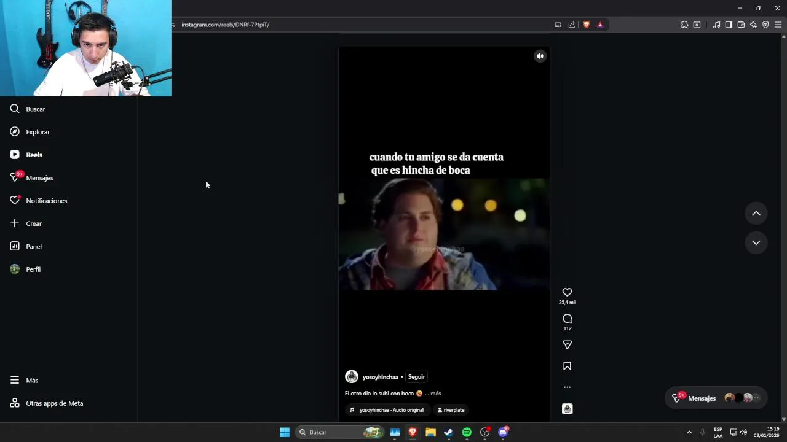This screenshot has width=787, height=442.
Task: Click the like count '25,4 mil'
Action: coord(567,303)
